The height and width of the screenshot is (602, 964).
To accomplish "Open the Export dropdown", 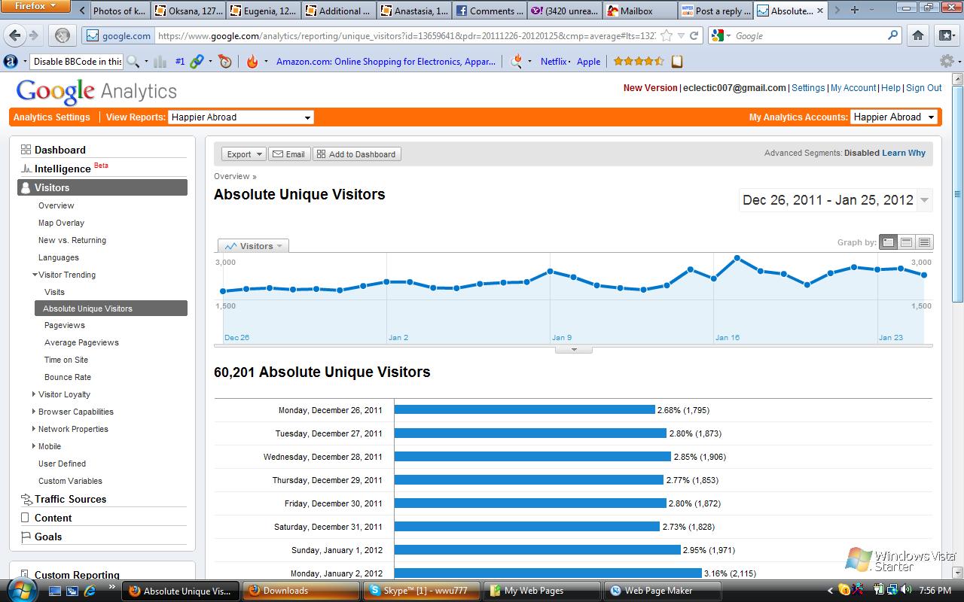I will pyautogui.click(x=243, y=154).
